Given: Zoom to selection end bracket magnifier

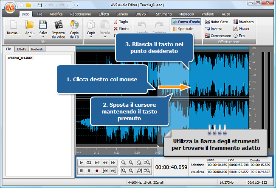Looking at the screenshot, I should [x=139, y=171].
